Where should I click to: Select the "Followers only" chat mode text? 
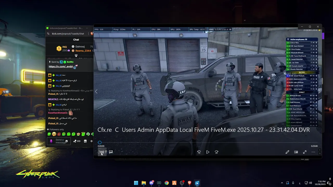56,129
